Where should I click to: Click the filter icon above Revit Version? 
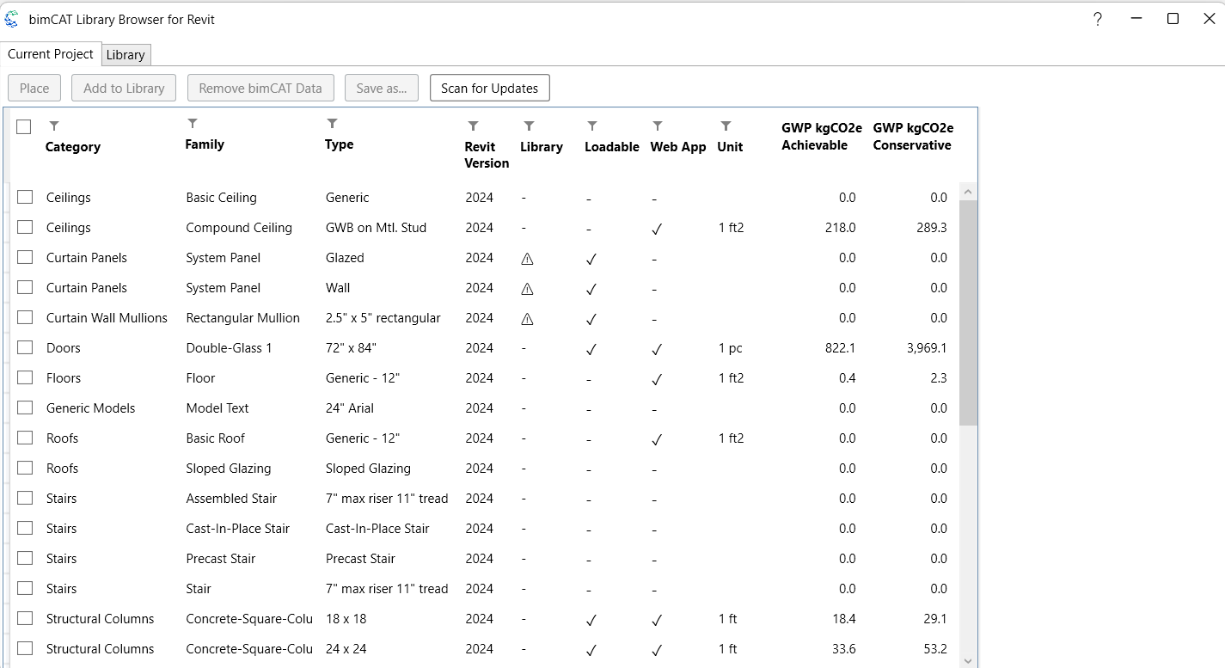[473, 126]
